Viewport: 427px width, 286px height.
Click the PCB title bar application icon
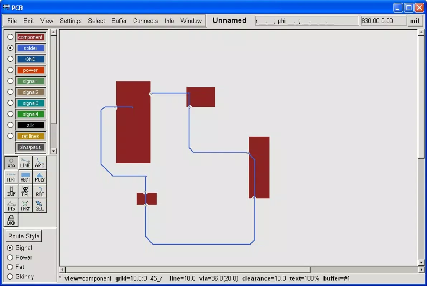6,8
